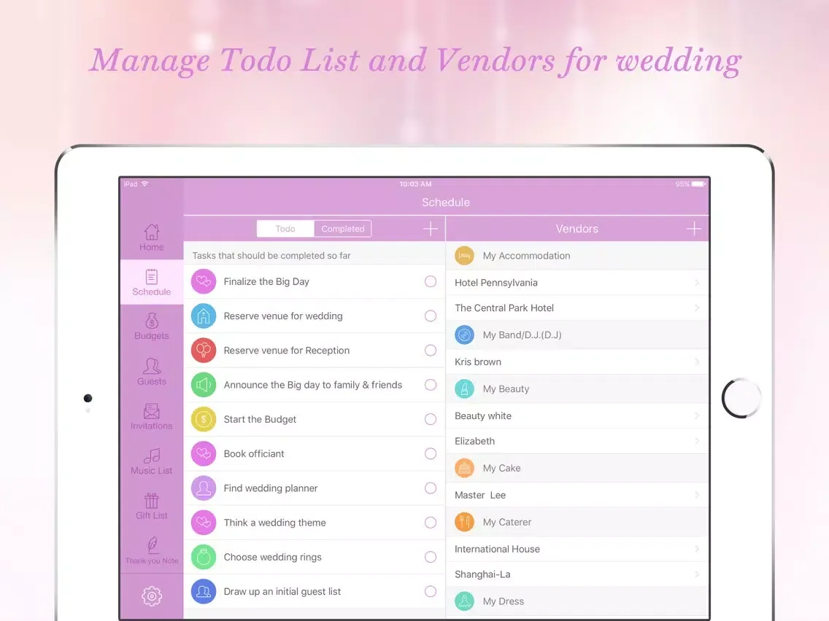Screen dimensions: 829x621
Task: Click the My Dress icon
Action: click(x=464, y=601)
